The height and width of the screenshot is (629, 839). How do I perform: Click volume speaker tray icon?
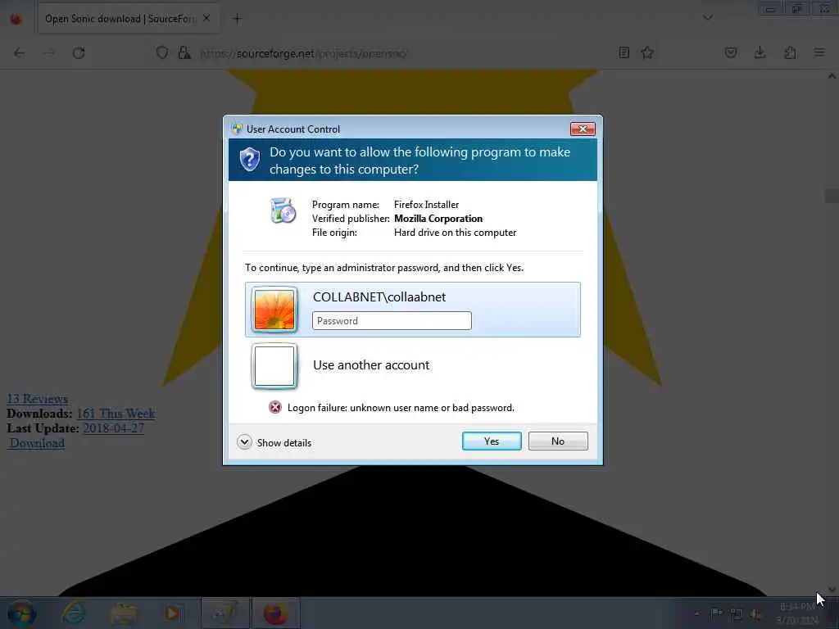(755, 614)
